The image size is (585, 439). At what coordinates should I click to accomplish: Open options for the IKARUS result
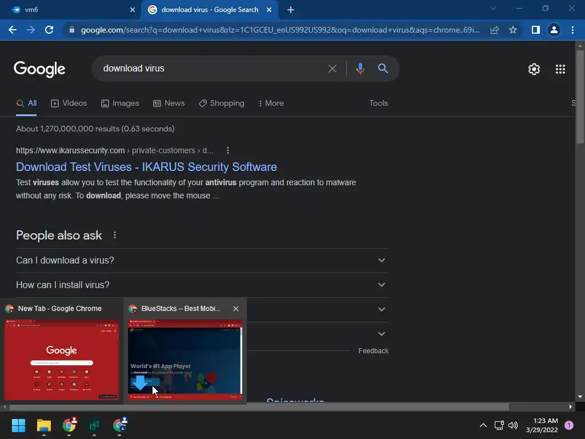(x=228, y=150)
